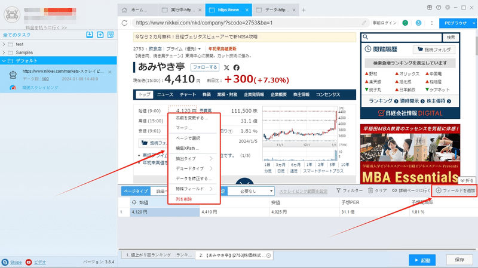Click the search tasks icon in sidebar header
This screenshot has width=478, height=268.
coord(111,35)
